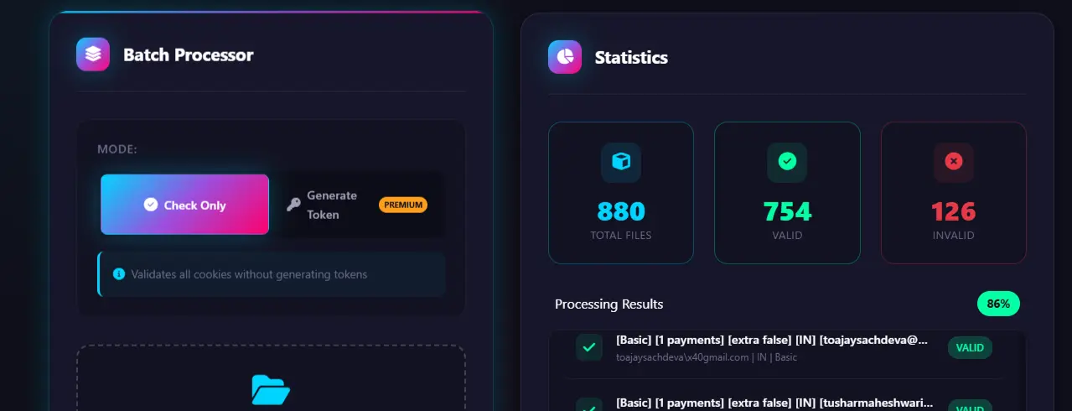Click the Statistics pie chart icon
Screen dimensions: 1072x411
tap(565, 57)
